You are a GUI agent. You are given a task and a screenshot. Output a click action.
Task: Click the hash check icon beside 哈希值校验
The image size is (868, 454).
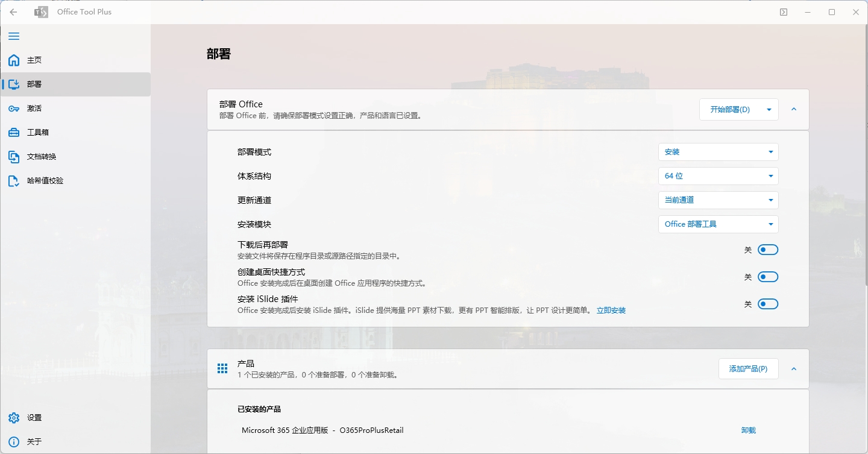click(14, 181)
